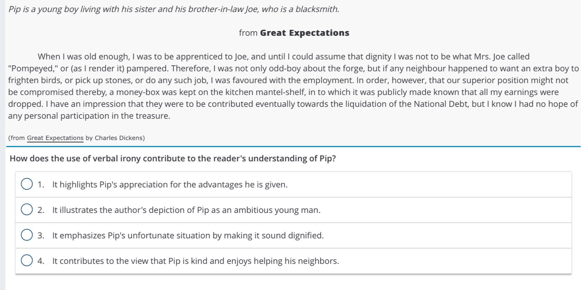The image size is (581, 290).
Task: Click the question prompt about verbal irony
Action: point(173,159)
